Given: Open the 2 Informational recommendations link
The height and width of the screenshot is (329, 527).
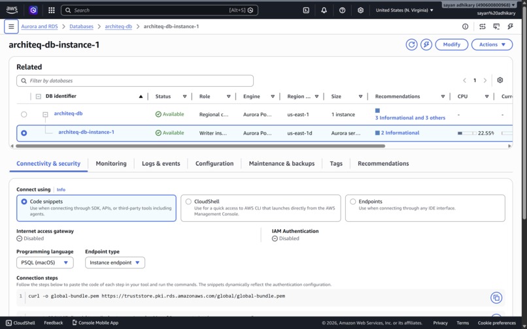Looking at the screenshot, I should pos(400,133).
